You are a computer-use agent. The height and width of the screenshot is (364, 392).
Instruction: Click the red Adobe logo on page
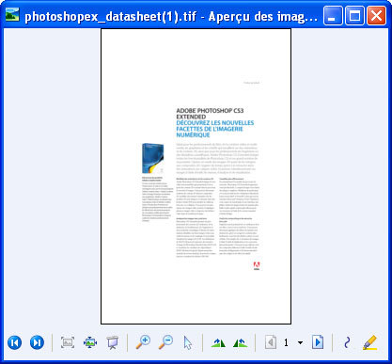tap(257, 265)
